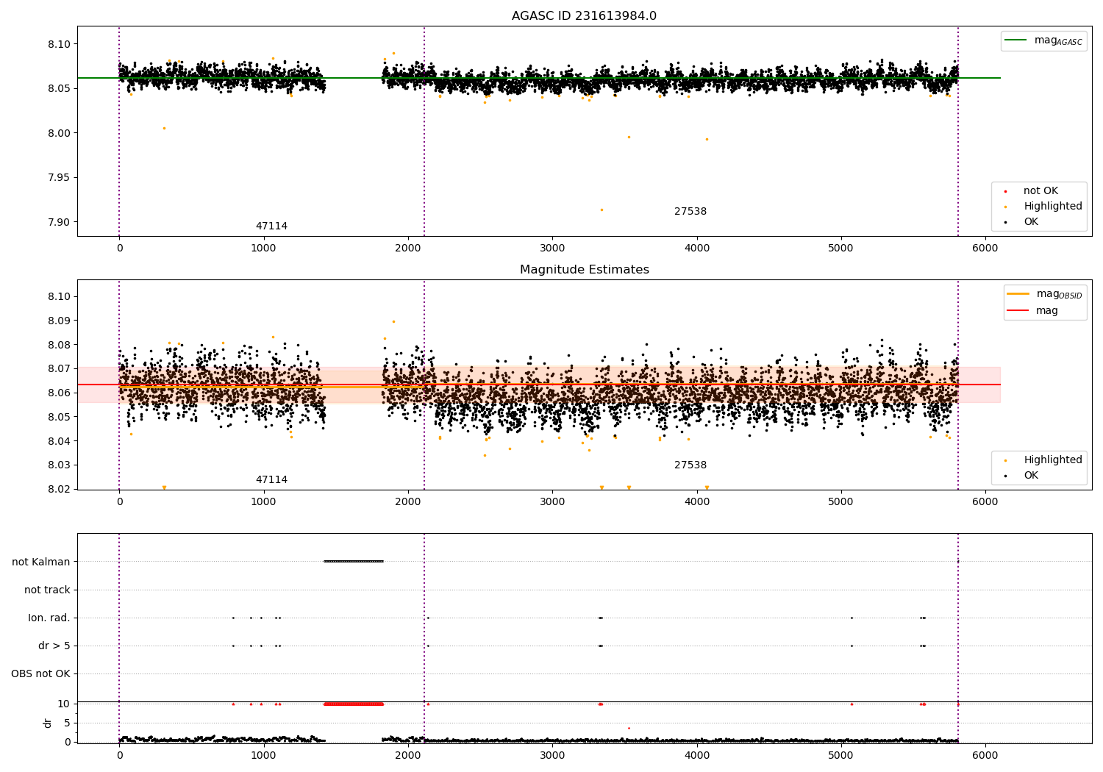The width and height of the screenshot is (1103, 772).
Task: Click OBSID label 47114 in Magnitude Estimates plot
Action: [x=271, y=480]
